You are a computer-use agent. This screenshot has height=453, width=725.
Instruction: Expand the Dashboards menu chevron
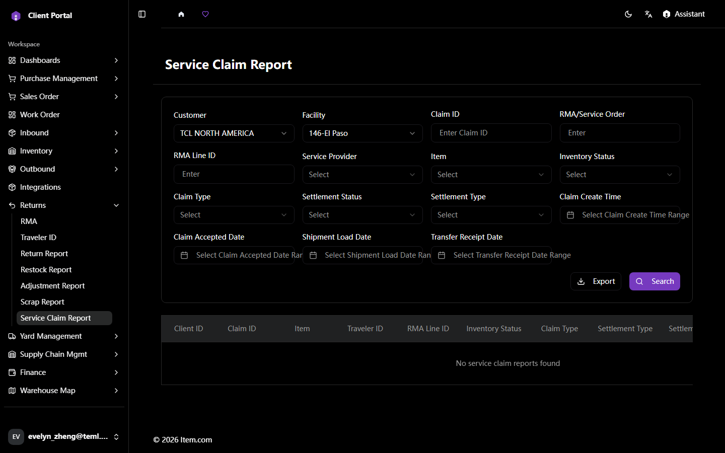point(116,60)
